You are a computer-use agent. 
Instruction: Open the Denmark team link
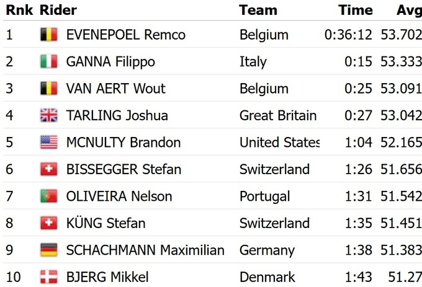point(267,277)
